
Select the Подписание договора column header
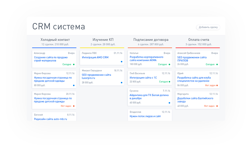pyautogui.click(x=151, y=39)
